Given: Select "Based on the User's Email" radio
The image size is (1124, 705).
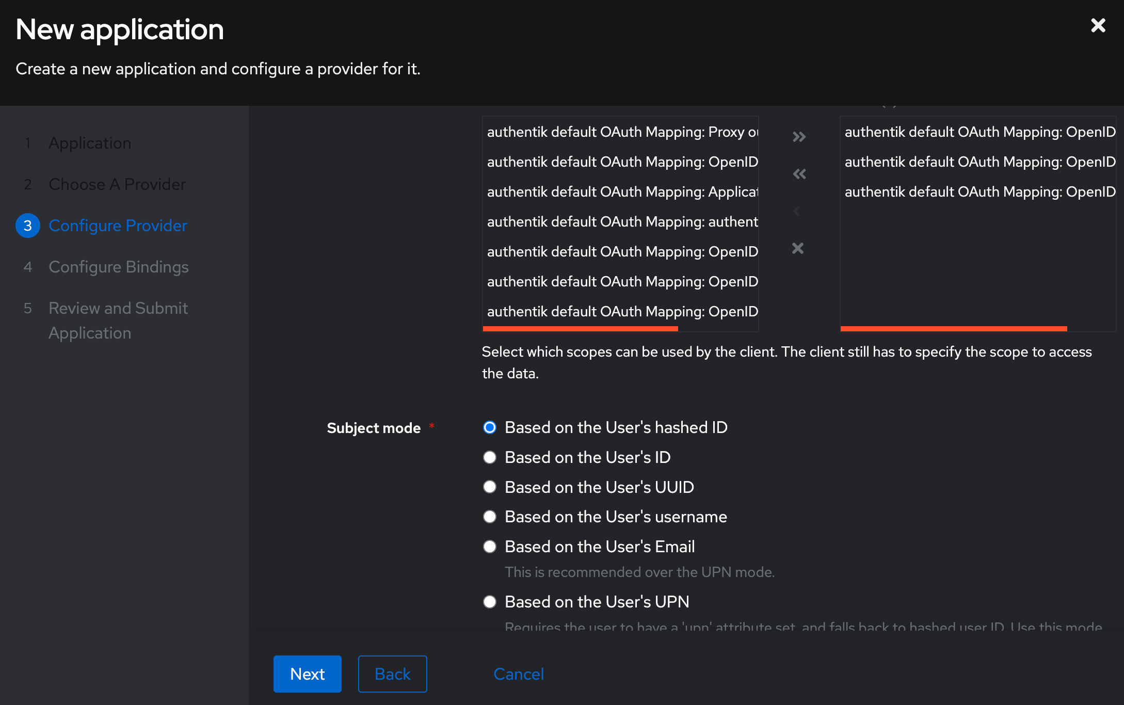Looking at the screenshot, I should coord(489,547).
